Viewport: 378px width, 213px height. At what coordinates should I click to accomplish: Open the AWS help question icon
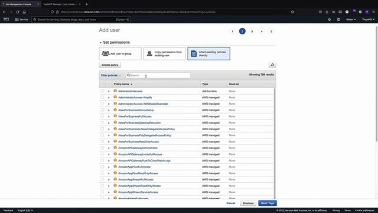tap(338, 20)
